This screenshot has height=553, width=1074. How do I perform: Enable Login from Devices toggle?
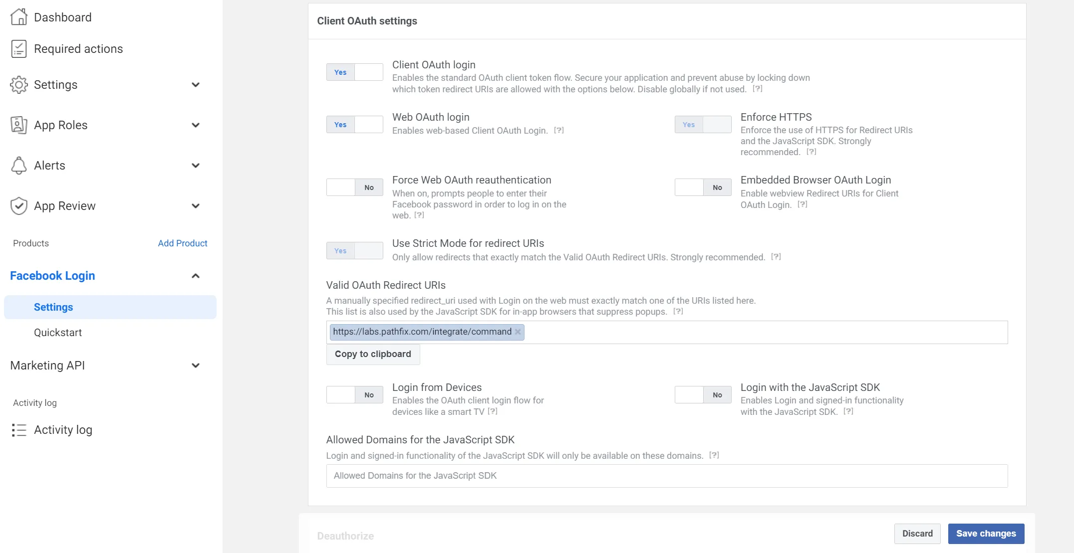pos(355,395)
